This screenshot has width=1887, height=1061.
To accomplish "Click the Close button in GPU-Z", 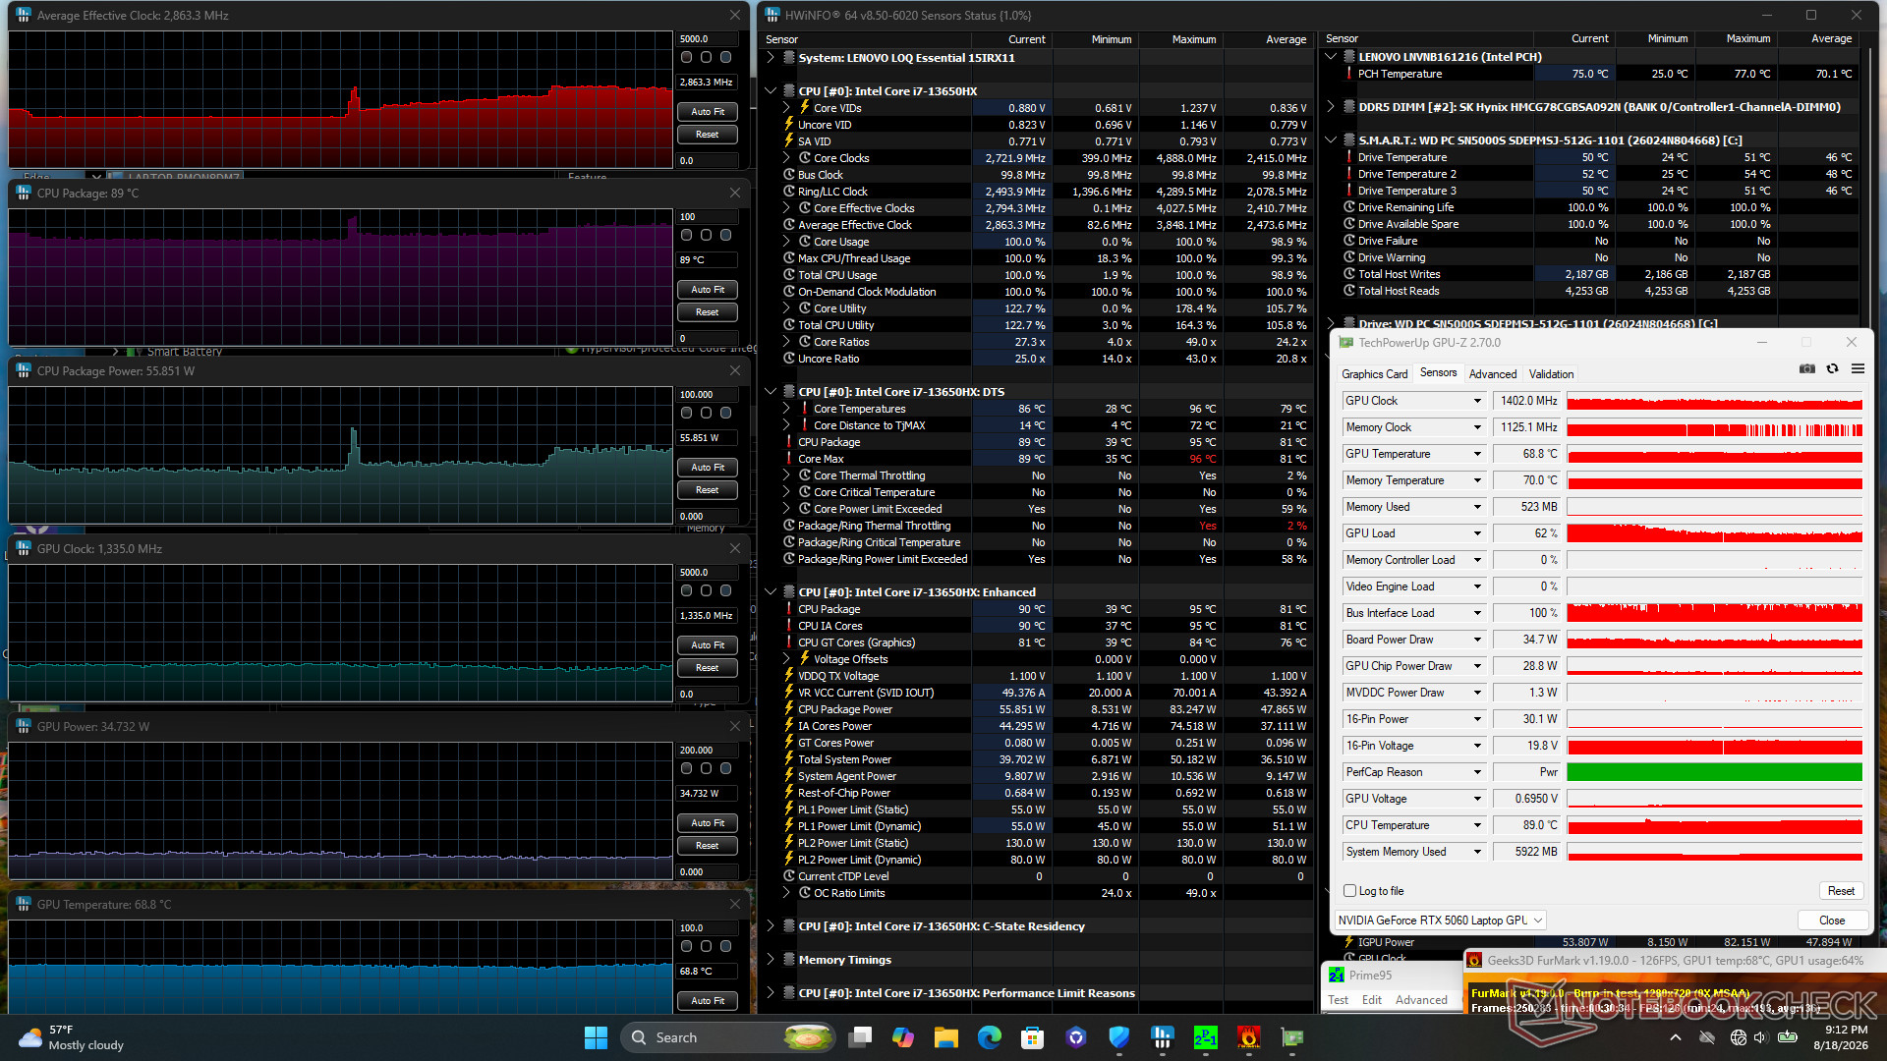I will [x=1832, y=921].
